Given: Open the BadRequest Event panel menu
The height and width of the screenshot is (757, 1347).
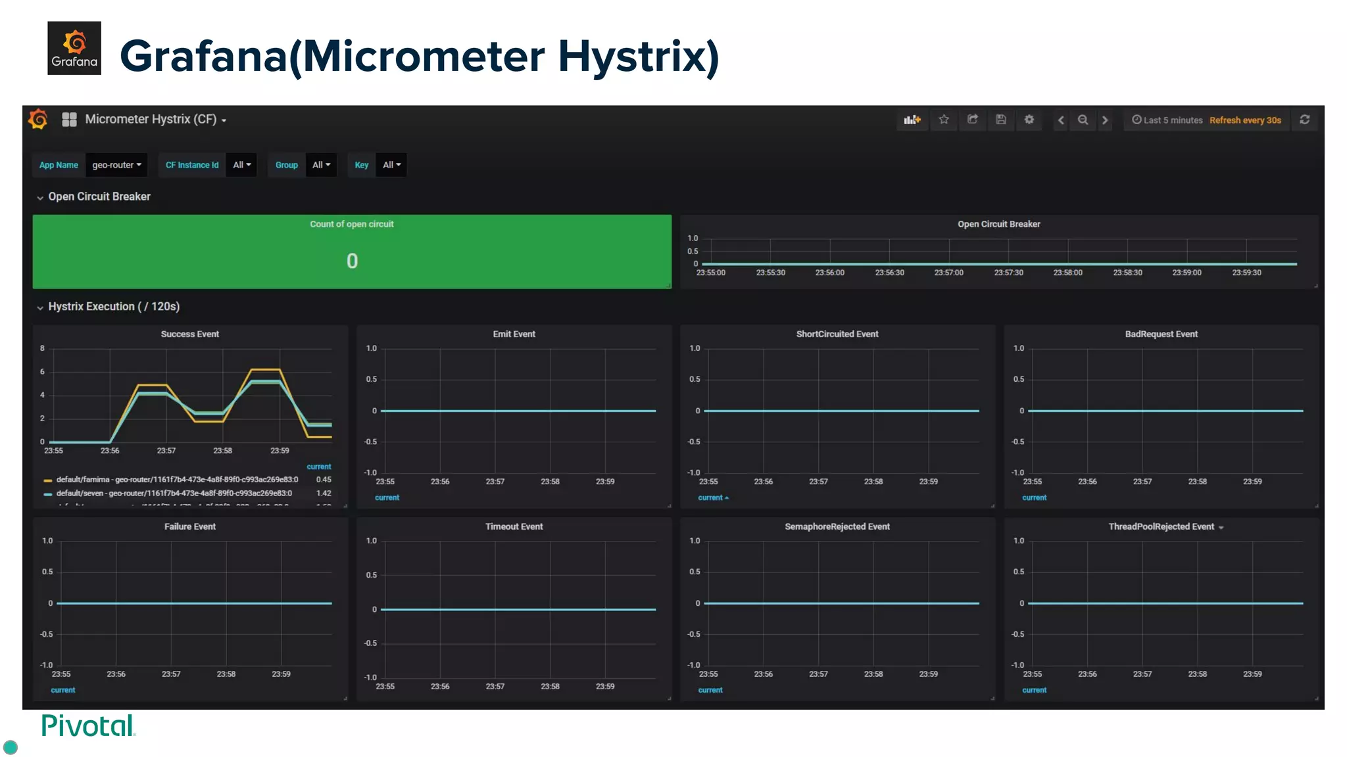Looking at the screenshot, I should (1161, 334).
